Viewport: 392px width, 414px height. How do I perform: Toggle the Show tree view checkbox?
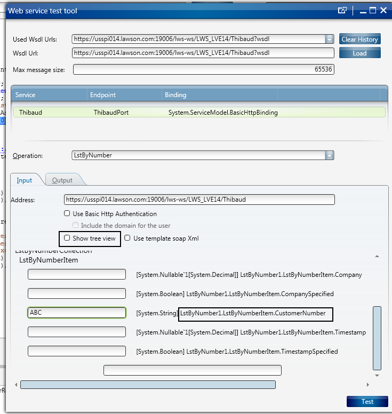[x=67, y=238]
